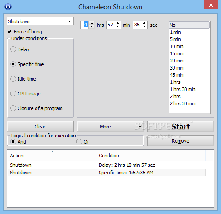Select Closure of a program option
Viewport: 221px width, 214px height.
point(13,108)
